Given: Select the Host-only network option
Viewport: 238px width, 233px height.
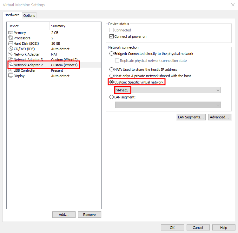Looking at the screenshot, I should point(111,76).
